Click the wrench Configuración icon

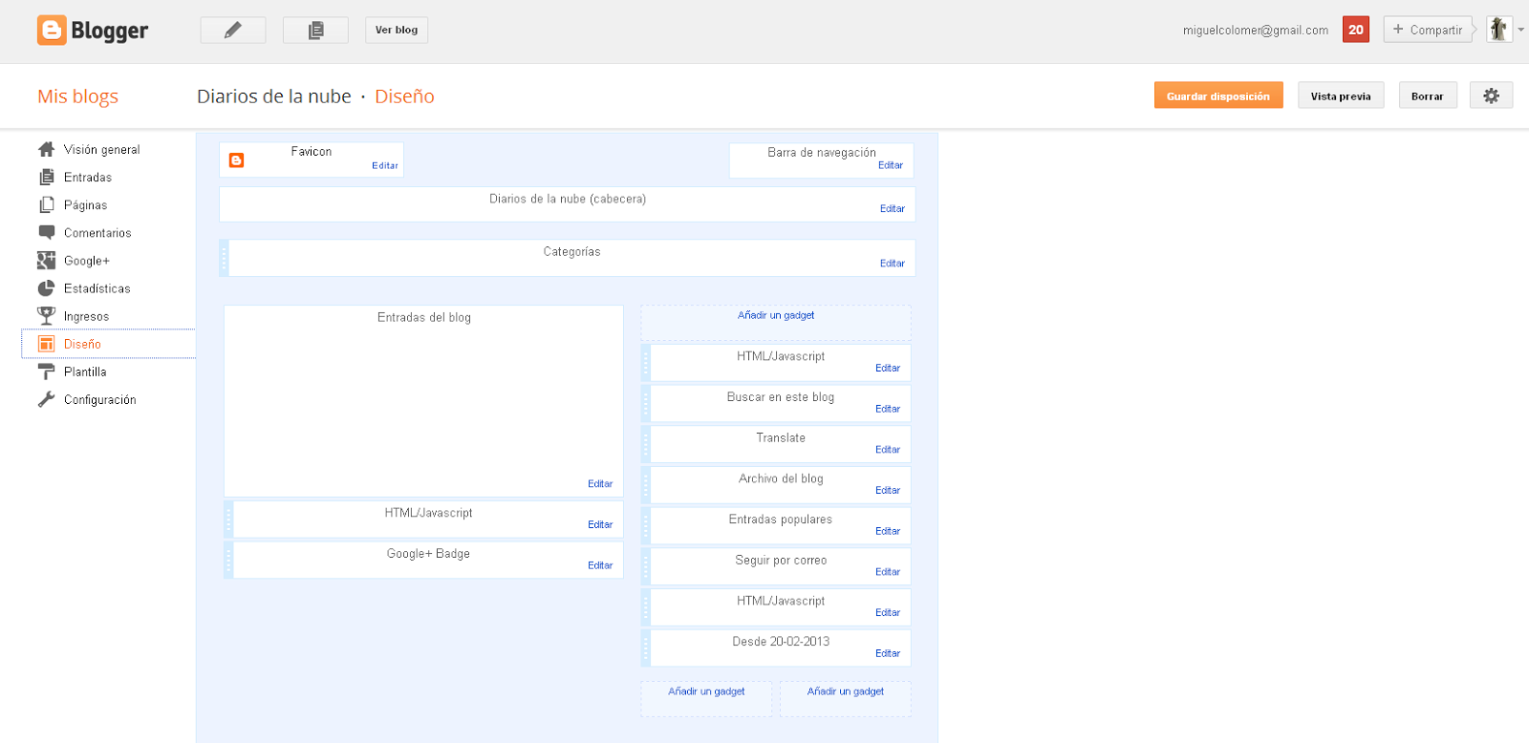pyautogui.click(x=46, y=400)
